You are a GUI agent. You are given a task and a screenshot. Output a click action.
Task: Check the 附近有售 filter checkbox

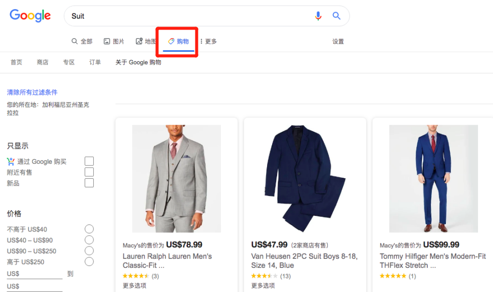(89, 172)
